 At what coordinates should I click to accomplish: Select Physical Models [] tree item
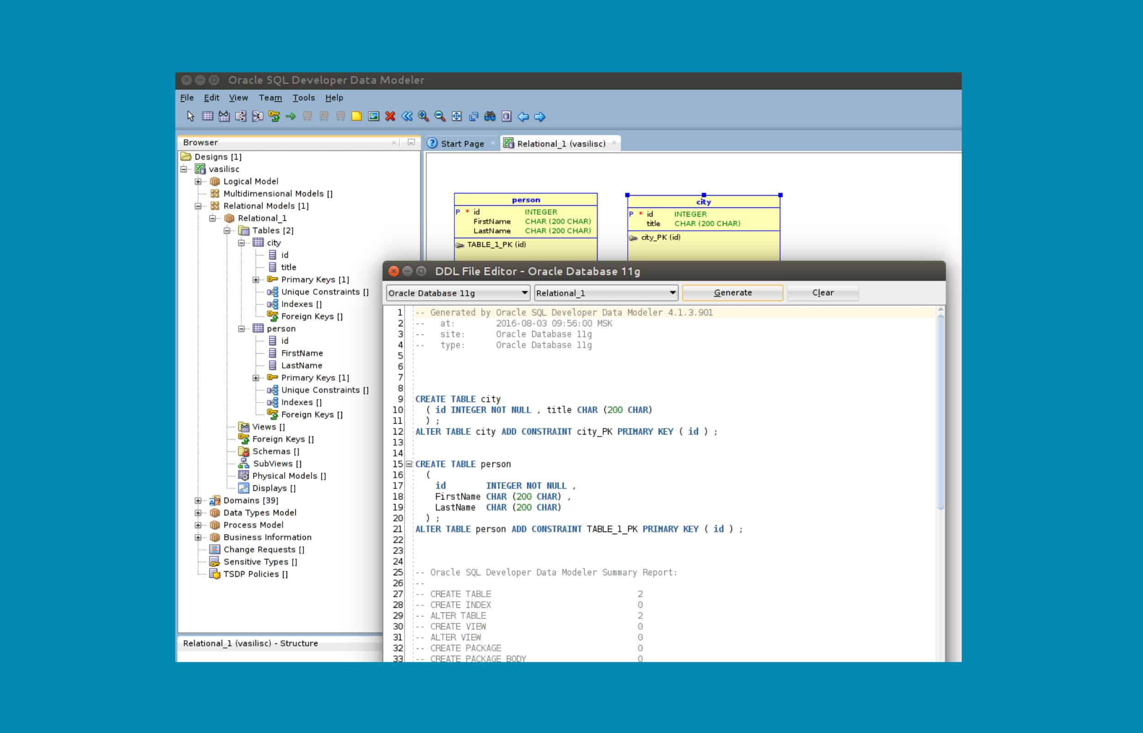[289, 476]
